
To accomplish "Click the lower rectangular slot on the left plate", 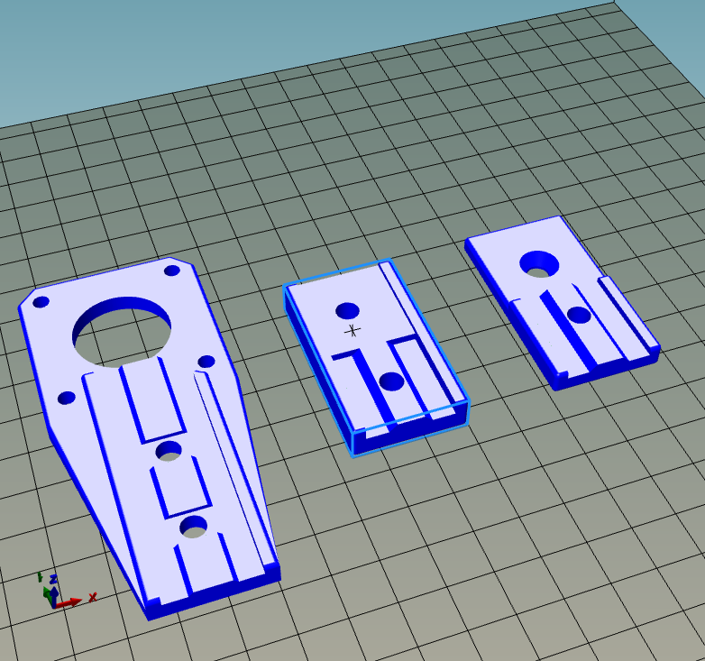I will [180, 488].
